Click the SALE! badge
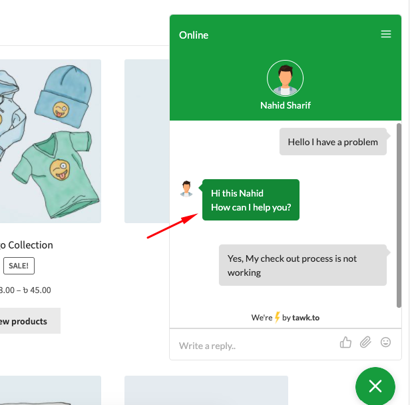Image resolution: width=410 pixels, height=405 pixels. click(19, 266)
